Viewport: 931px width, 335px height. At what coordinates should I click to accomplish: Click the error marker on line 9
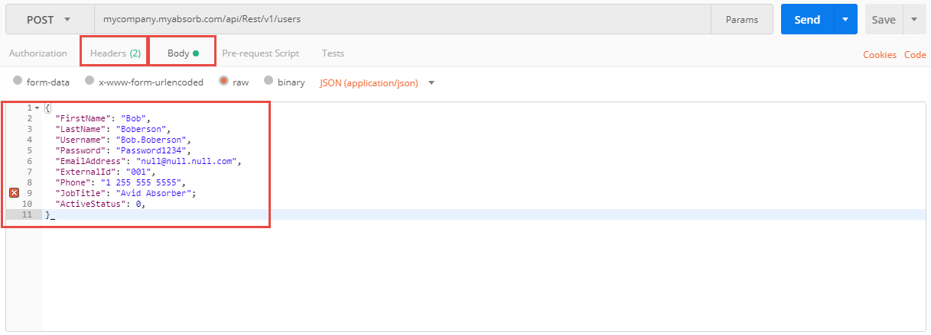14,194
